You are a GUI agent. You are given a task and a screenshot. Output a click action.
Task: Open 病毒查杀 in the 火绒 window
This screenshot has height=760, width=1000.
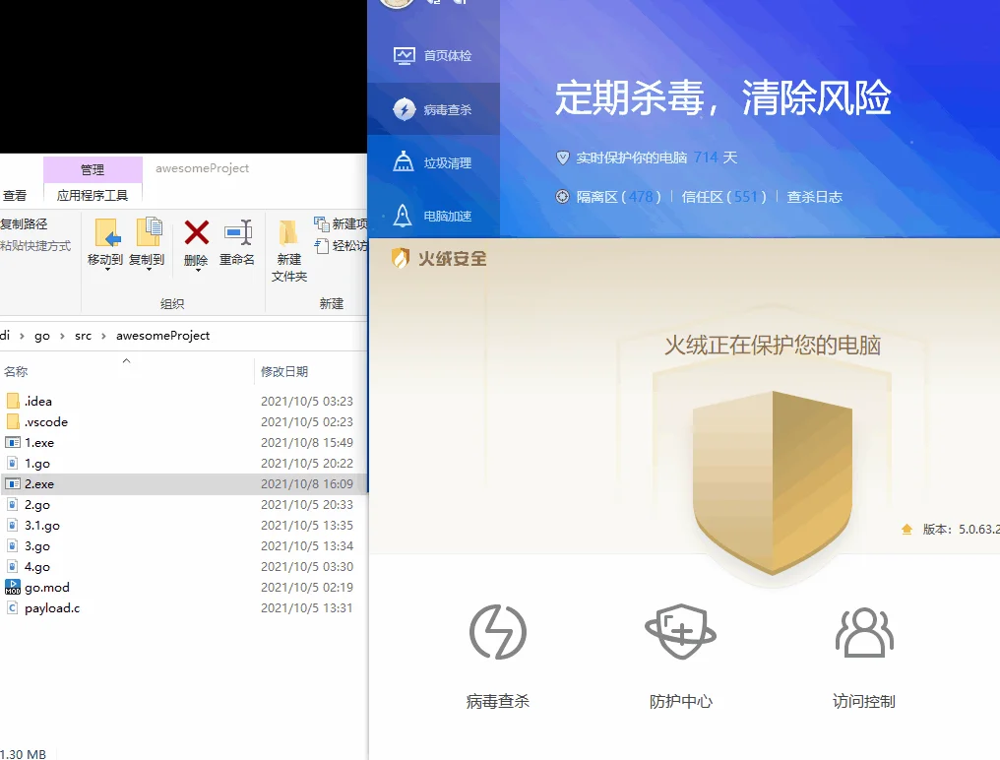(x=498, y=656)
